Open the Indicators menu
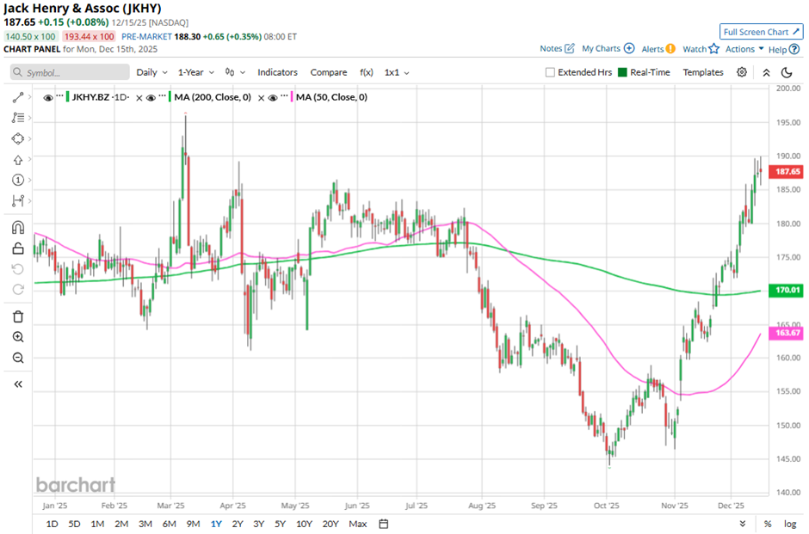 [278, 73]
